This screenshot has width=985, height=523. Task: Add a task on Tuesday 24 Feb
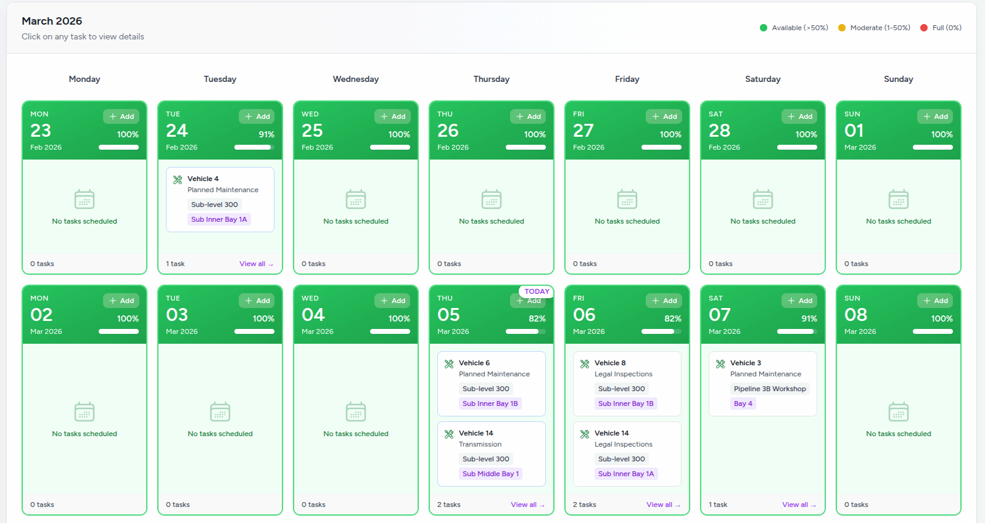[x=257, y=116]
